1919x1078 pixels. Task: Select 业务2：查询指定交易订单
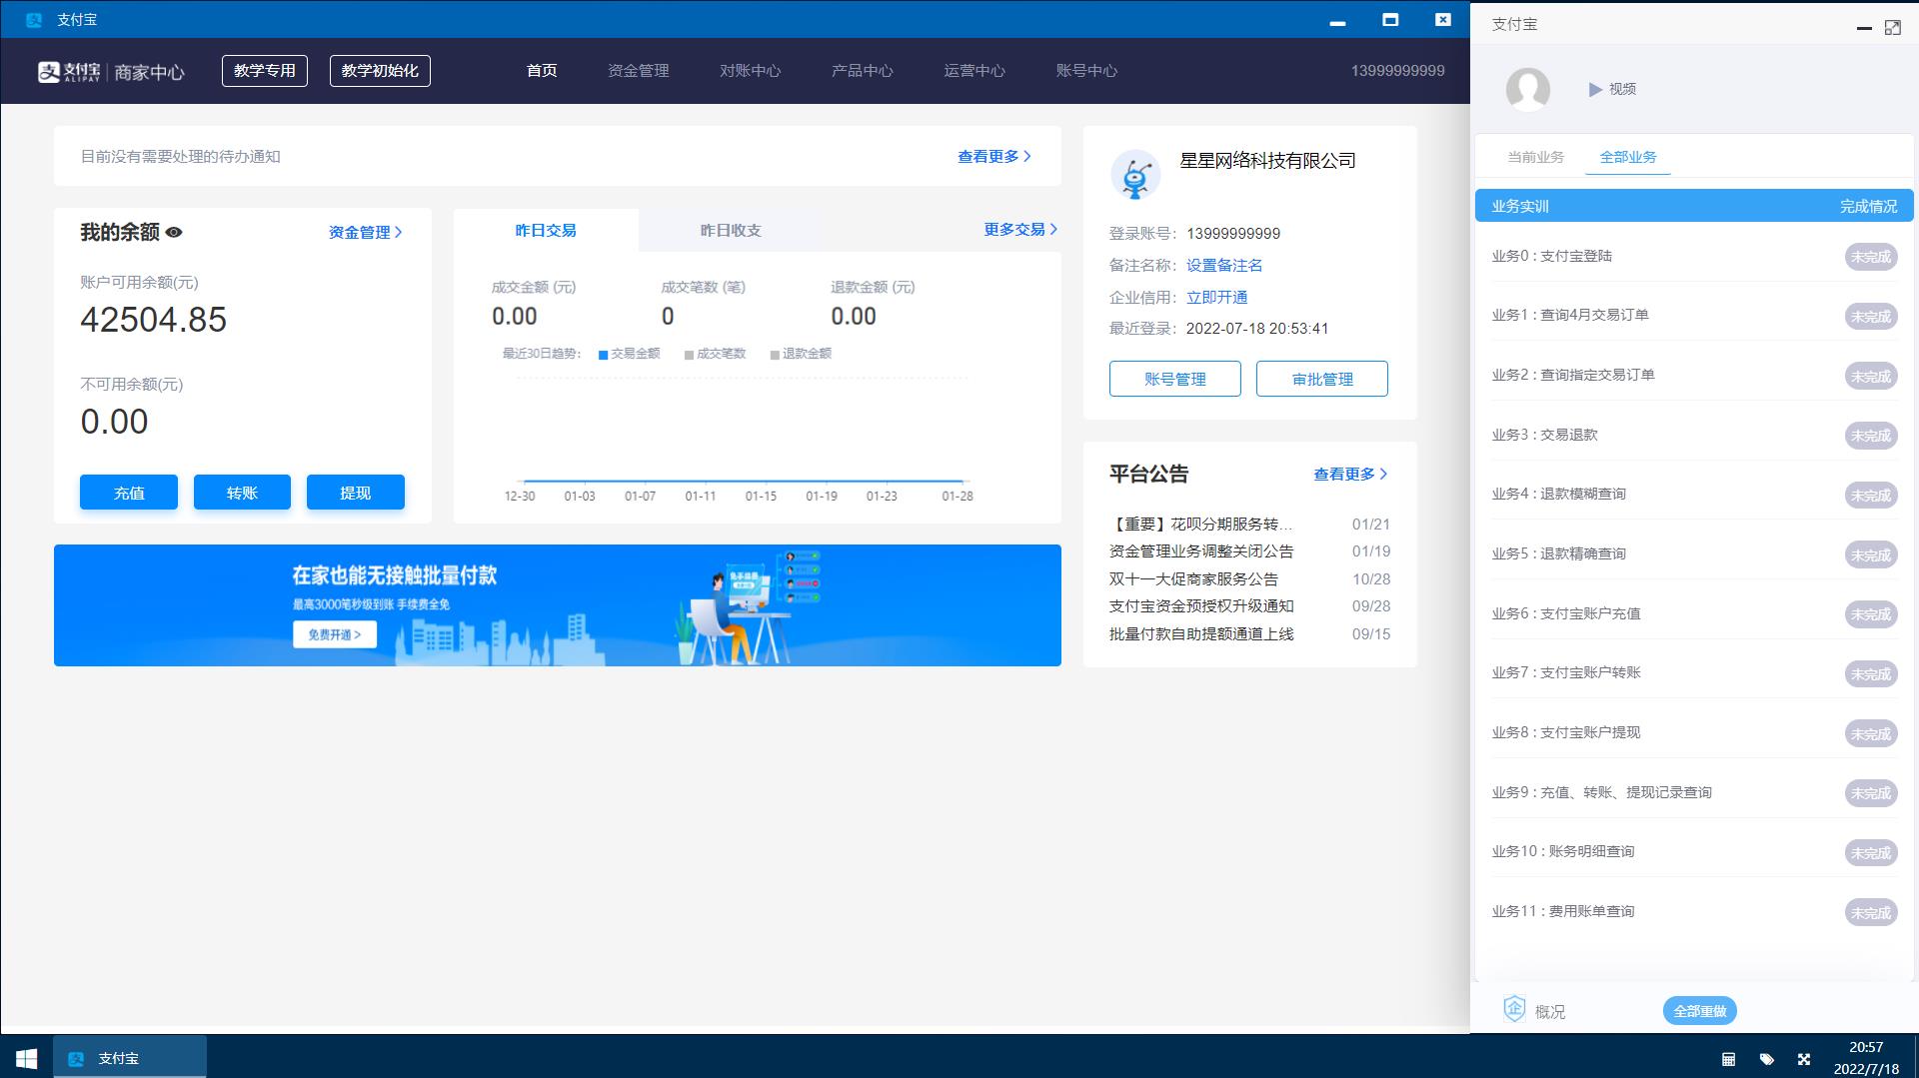click(x=1573, y=375)
